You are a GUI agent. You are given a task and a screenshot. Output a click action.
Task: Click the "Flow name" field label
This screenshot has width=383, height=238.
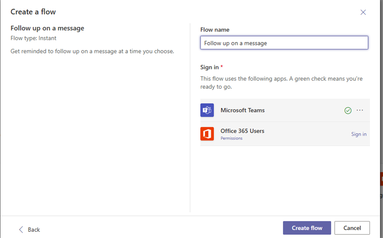(215, 30)
